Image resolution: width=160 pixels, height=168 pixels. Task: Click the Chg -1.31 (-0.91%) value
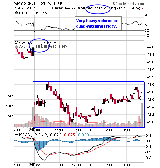(124, 8)
